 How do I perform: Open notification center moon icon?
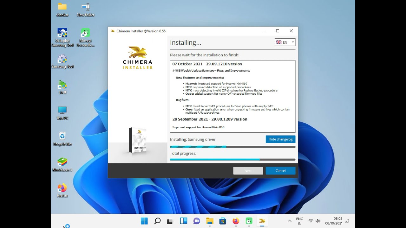tap(347, 221)
